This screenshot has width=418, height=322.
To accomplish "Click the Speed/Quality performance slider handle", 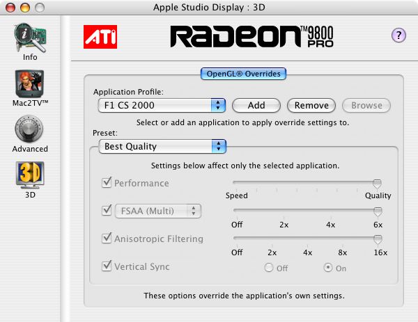I will coord(377,184).
